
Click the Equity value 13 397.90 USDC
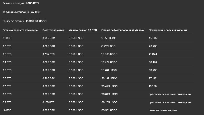pyautogui.click(x=36, y=21)
